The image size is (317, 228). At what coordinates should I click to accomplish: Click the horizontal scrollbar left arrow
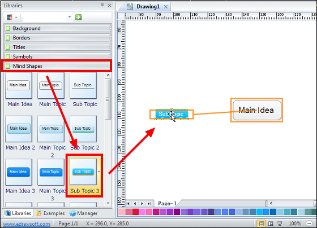point(271,203)
